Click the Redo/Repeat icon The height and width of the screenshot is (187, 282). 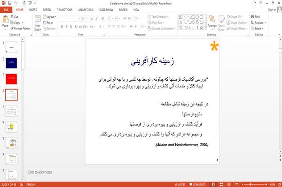(24, 3)
